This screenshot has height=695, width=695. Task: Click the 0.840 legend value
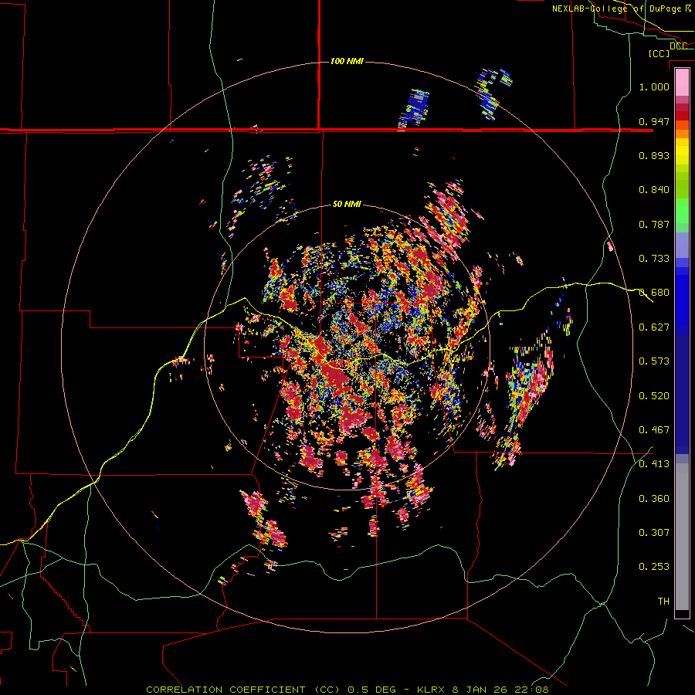[654, 190]
